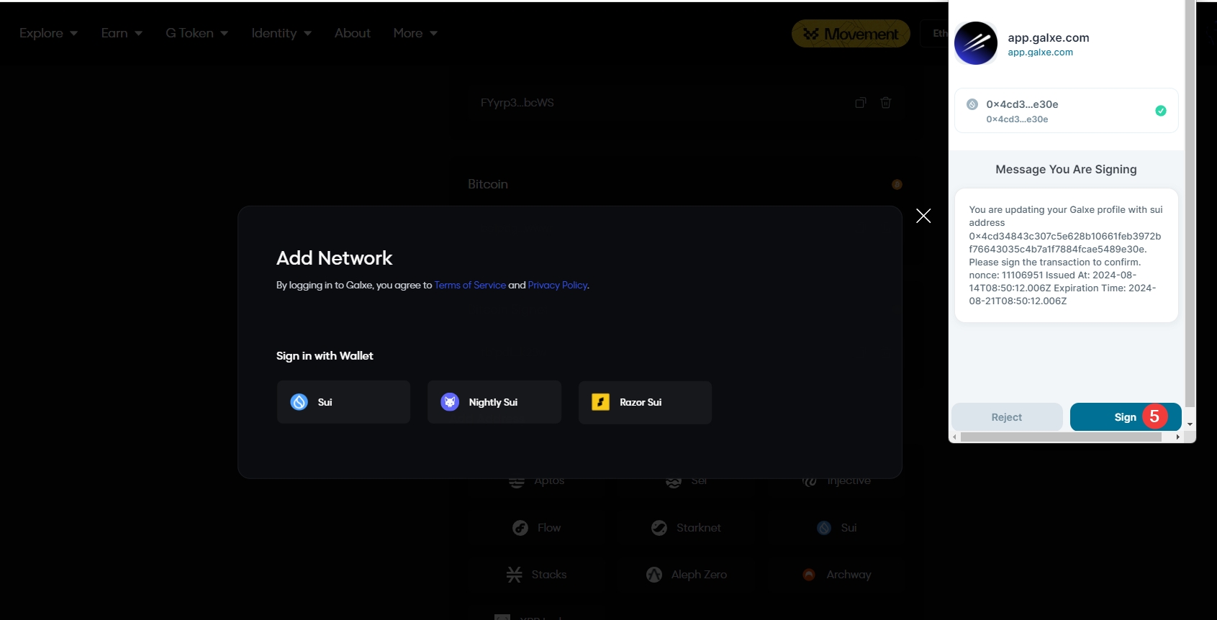This screenshot has height=620, width=1217.
Task: Click the Starknet network icon
Action: coord(659,528)
